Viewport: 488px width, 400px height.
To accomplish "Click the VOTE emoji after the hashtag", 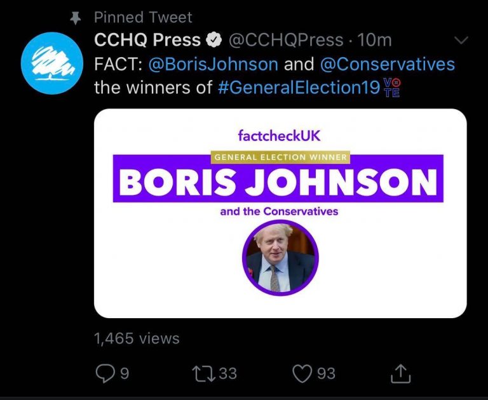I will [392, 88].
